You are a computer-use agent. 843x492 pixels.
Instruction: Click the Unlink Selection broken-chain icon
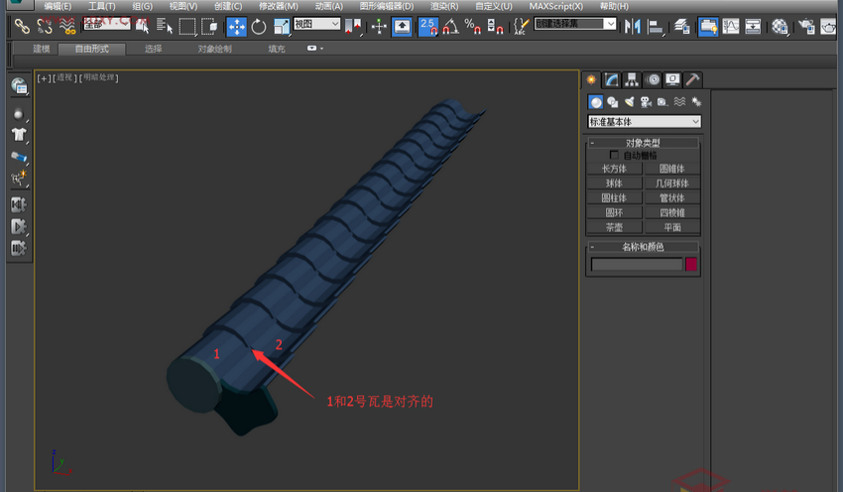(44, 26)
